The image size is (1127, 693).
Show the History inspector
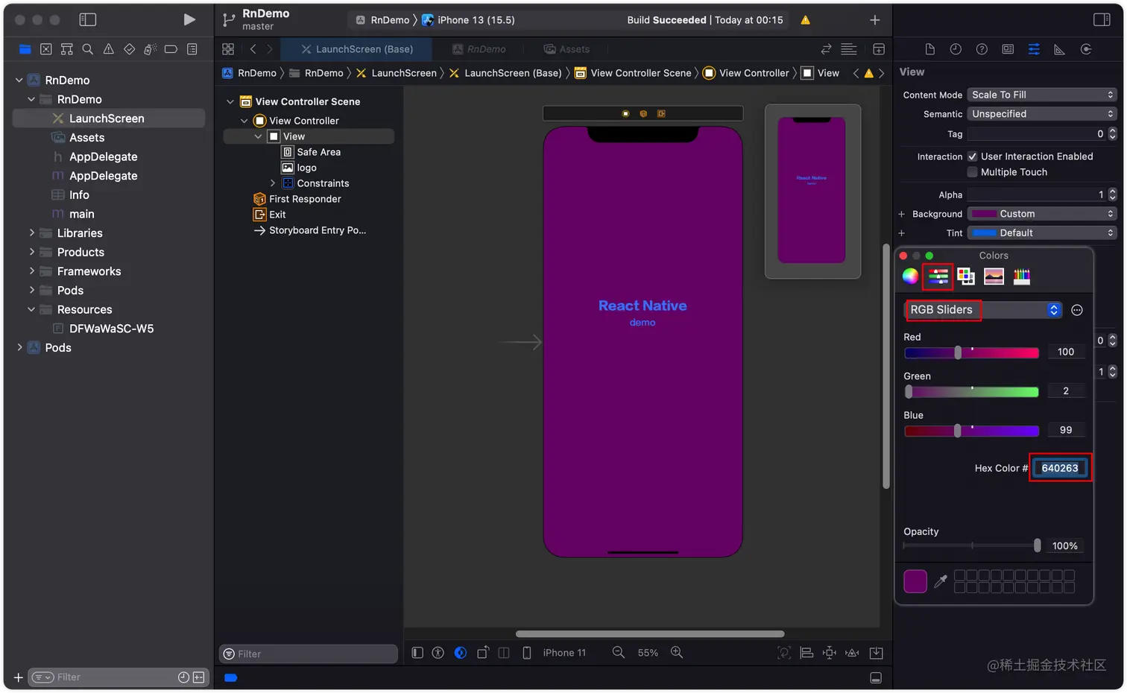tap(956, 49)
